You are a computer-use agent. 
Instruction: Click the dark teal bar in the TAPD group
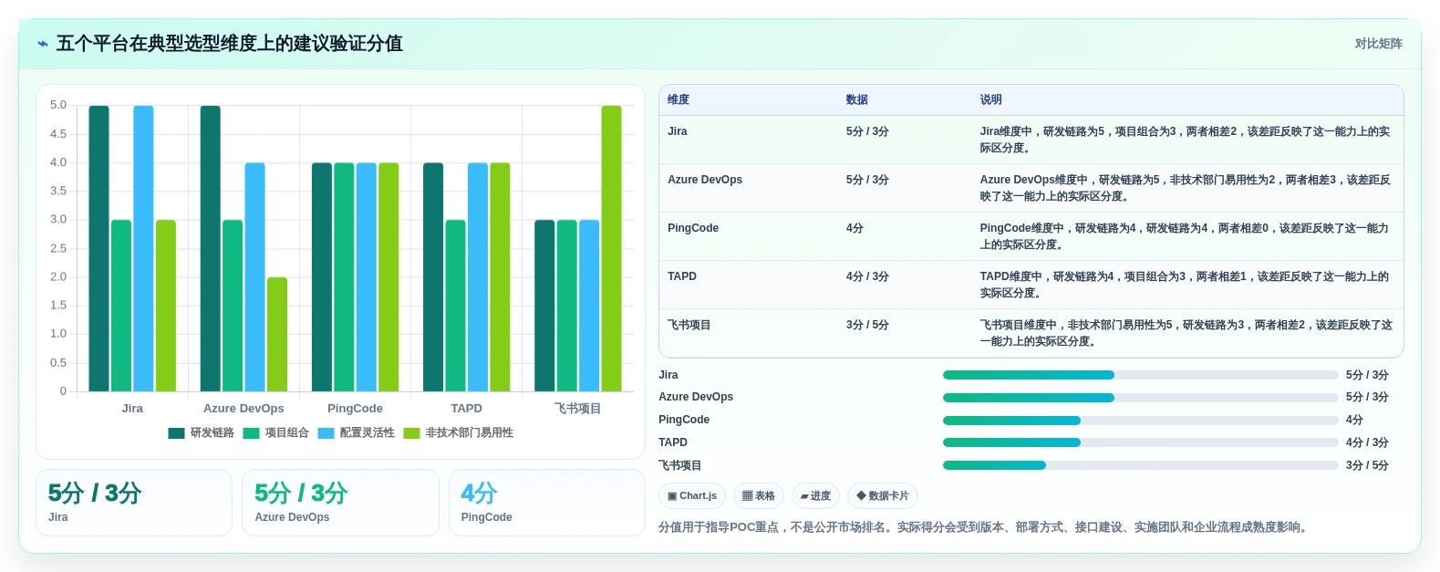pyautogui.click(x=433, y=277)
